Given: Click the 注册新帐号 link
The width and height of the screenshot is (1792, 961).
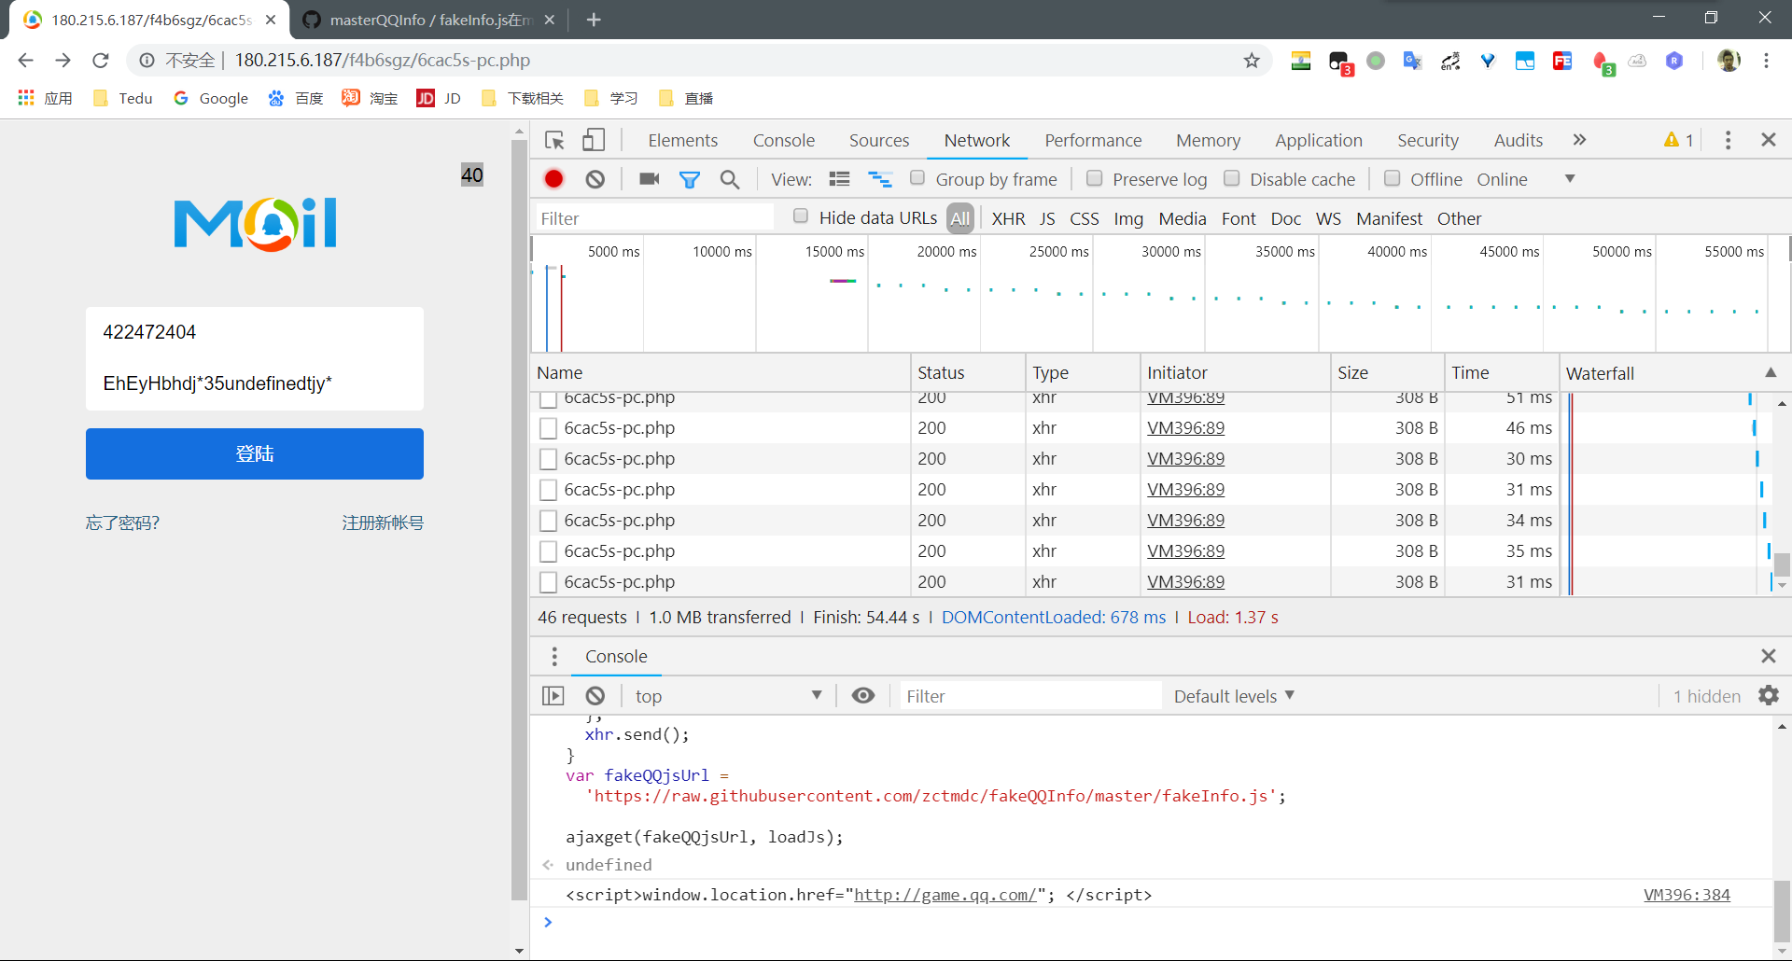Looking at the screenshot, I should [x=383, y=522].
